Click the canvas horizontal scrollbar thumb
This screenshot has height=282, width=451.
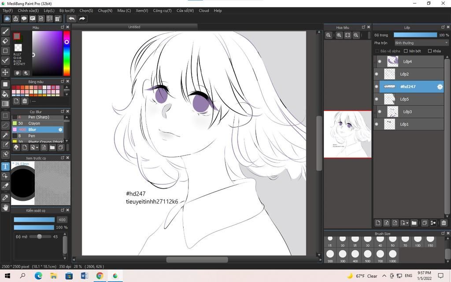point(197,260)
